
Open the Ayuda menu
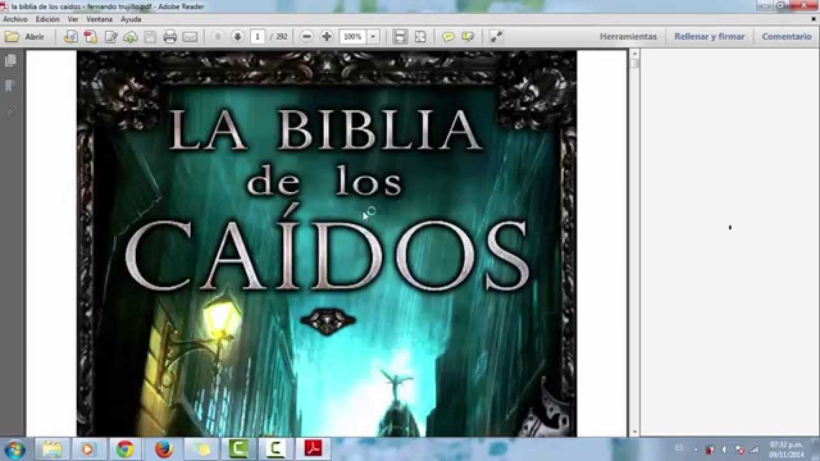coord(131,19)
